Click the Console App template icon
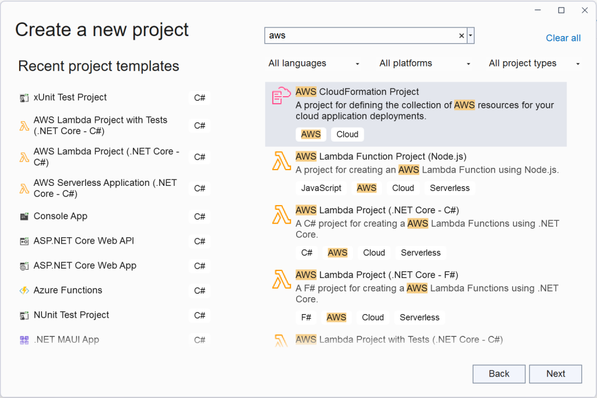 [24, 217]
